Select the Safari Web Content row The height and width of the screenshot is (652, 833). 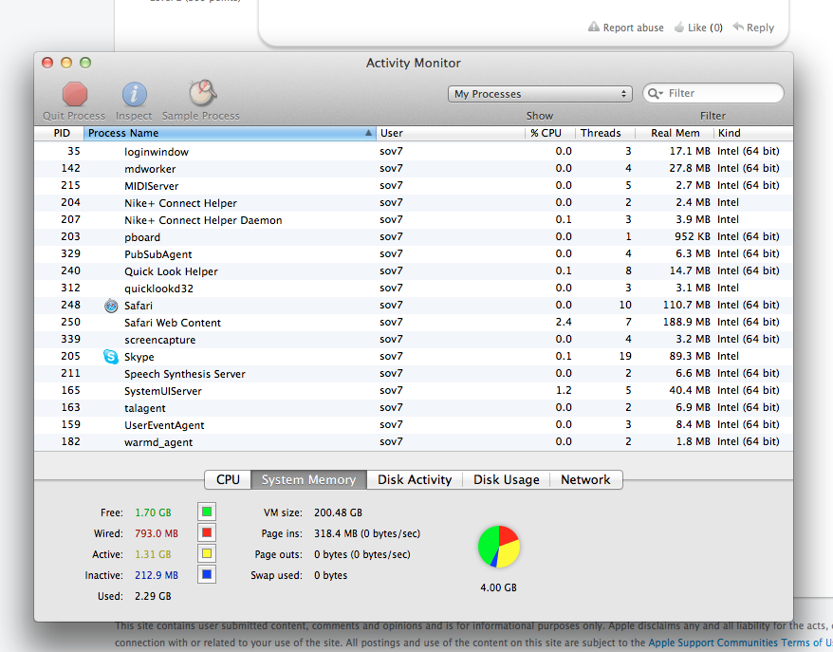[414, 322]
